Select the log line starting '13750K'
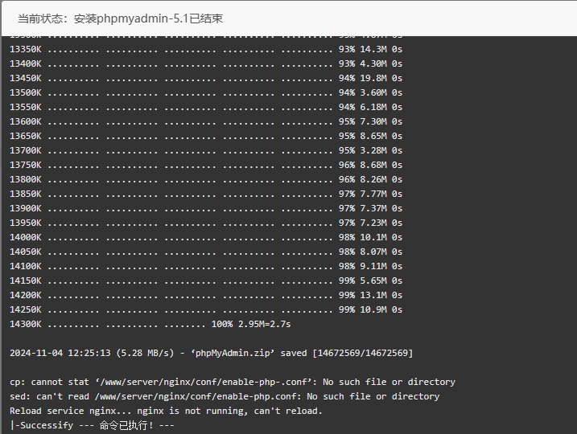Screen dimensions: 577x434 [206, 165]
